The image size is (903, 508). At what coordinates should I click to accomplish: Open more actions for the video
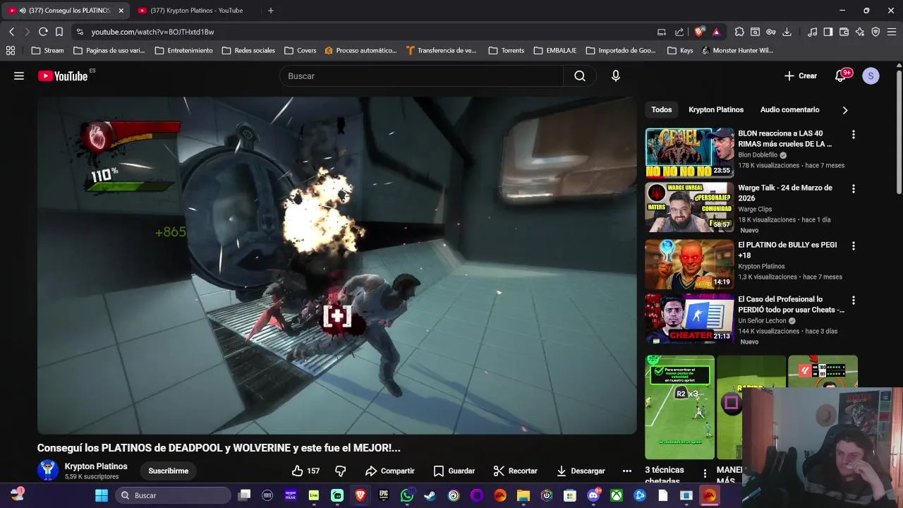(x=626, y=471)
